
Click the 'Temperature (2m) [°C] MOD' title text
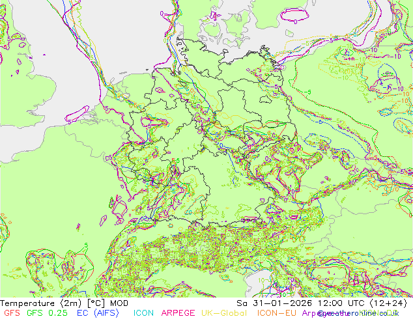64,303
